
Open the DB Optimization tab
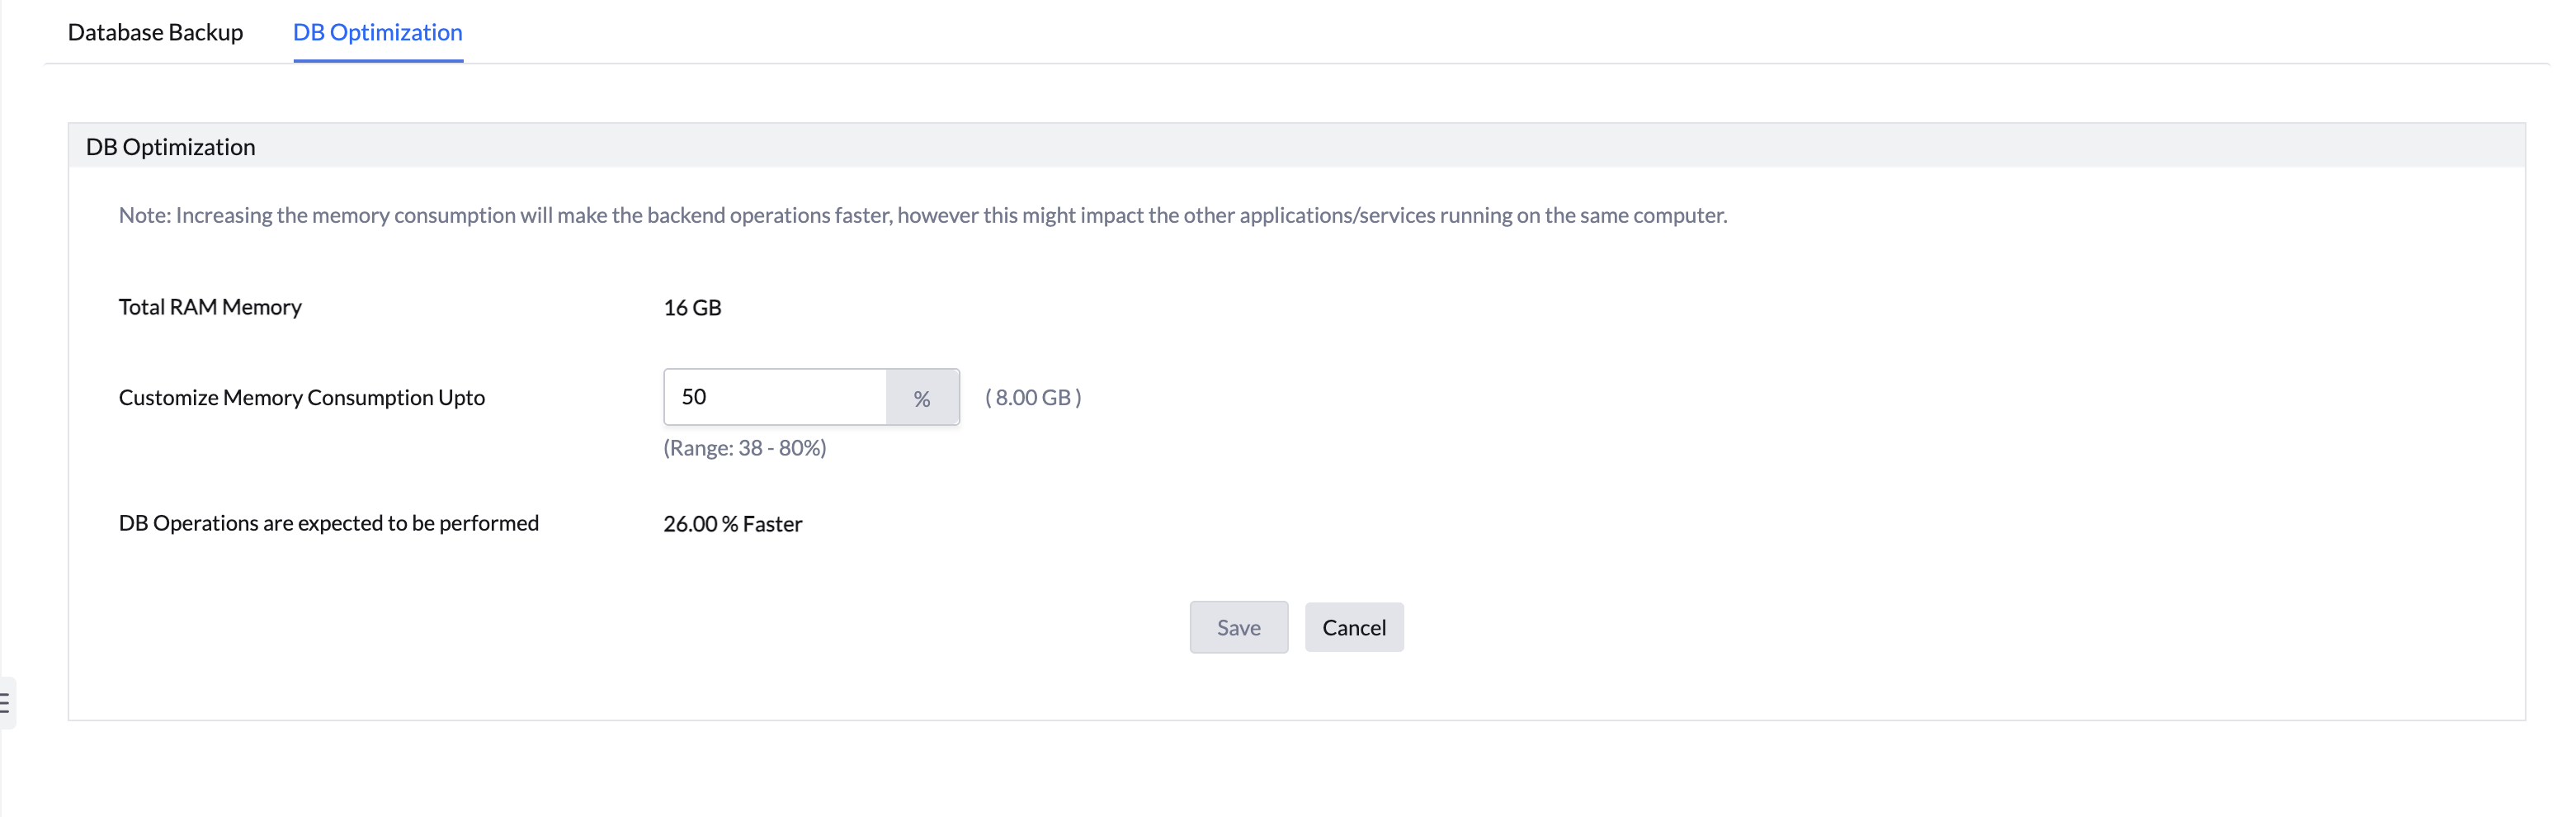coord(376,32)
